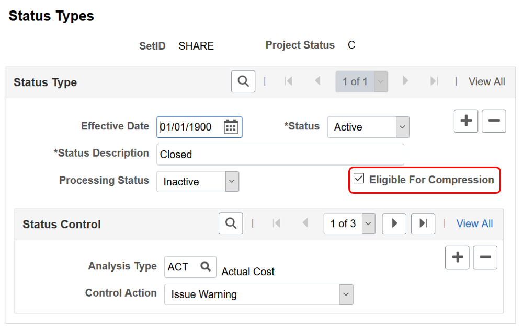Expand the Processing Status dropdown

(x=198, y=182)
